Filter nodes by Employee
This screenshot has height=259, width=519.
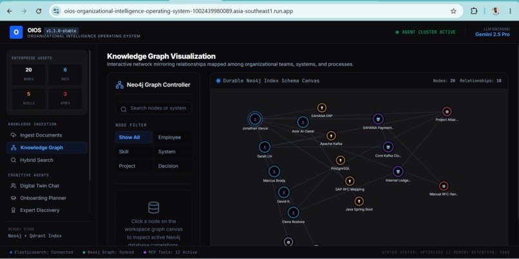click(x=173, y=137)
